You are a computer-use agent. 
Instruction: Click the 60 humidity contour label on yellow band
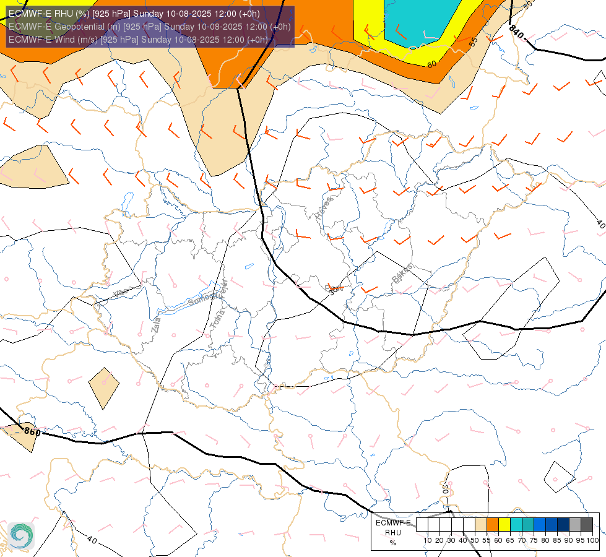pyautogui.click(x=431, y=64)
